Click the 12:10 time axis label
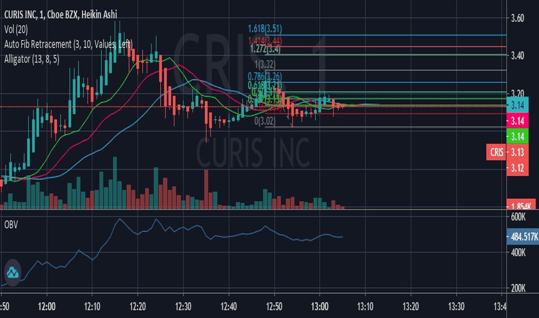Viewport: 539px width, 318px height. 92,306
